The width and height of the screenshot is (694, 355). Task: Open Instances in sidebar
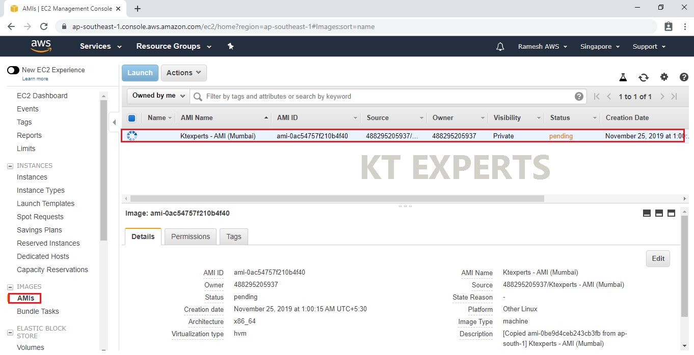point(32,177)
